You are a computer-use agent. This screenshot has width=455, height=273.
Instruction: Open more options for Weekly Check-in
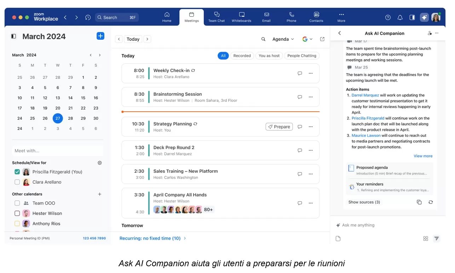coord(311,73)
